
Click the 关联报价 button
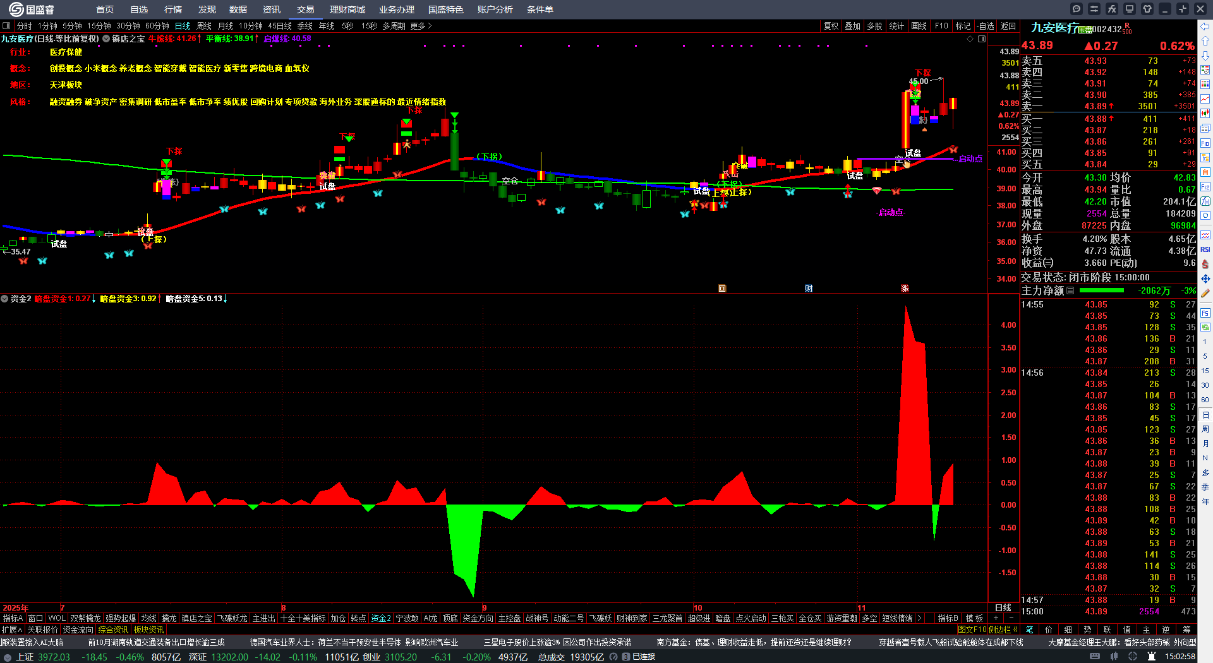pos(42,630)
